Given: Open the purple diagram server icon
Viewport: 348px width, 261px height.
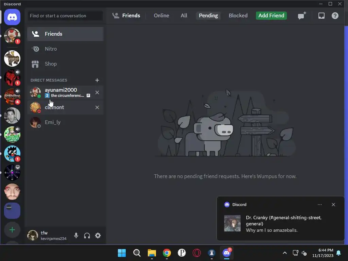Looking at the screenshot, I should click(12, 172).
